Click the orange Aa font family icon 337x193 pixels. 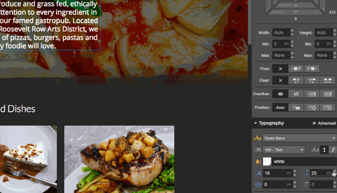[257, 138]
